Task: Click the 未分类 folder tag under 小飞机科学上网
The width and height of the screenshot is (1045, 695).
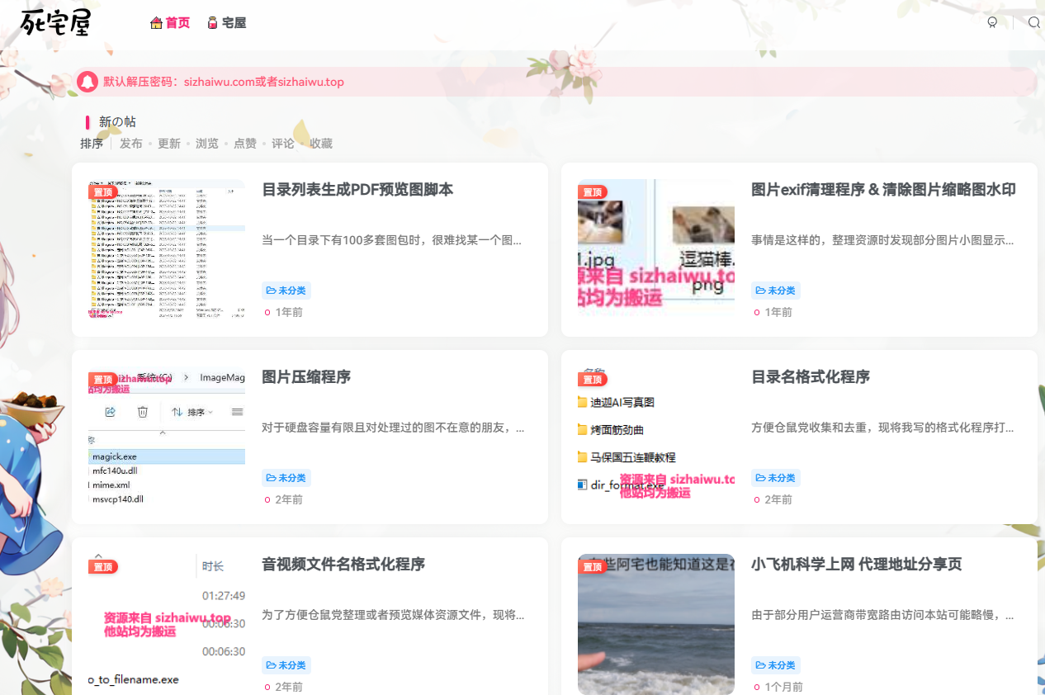Action: 776,665
